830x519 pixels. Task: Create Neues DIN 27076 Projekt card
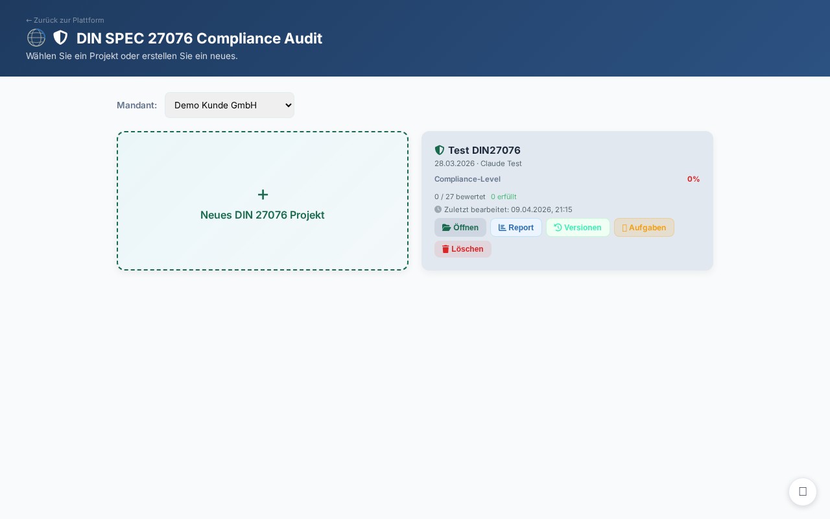click(x=263, y=201)
